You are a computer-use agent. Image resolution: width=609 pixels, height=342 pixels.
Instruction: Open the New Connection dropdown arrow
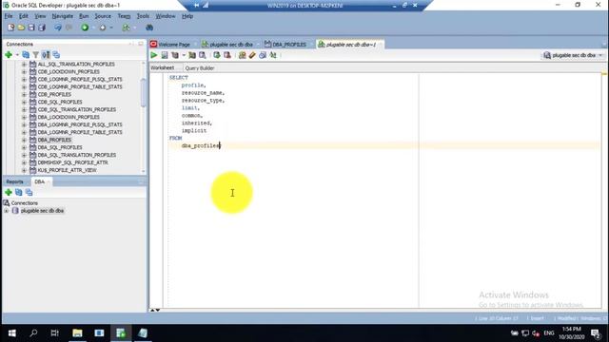pos(17,55)
